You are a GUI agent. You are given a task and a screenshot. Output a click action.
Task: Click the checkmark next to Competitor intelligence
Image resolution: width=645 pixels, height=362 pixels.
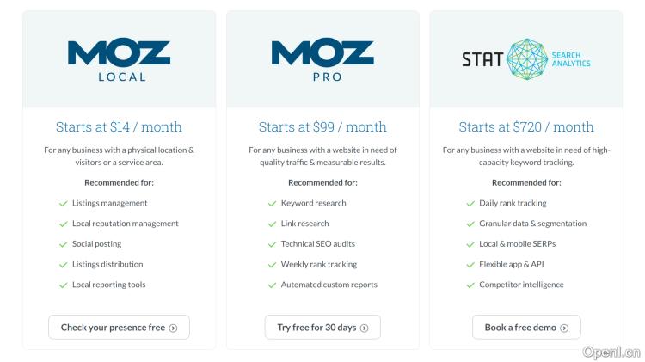pyautogui.click(x=470, y=285)
